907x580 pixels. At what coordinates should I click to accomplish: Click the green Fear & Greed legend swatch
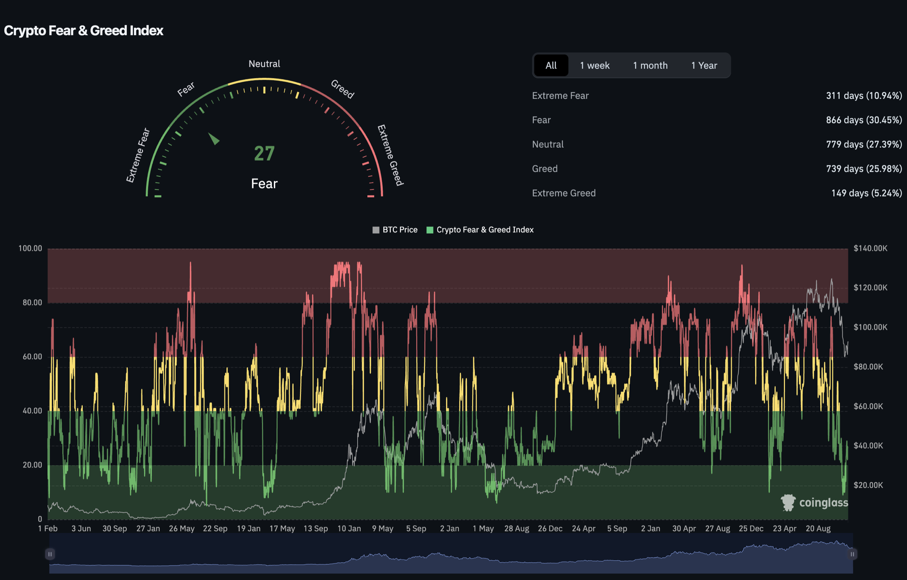pyautogui.click(x=429, y=230)
